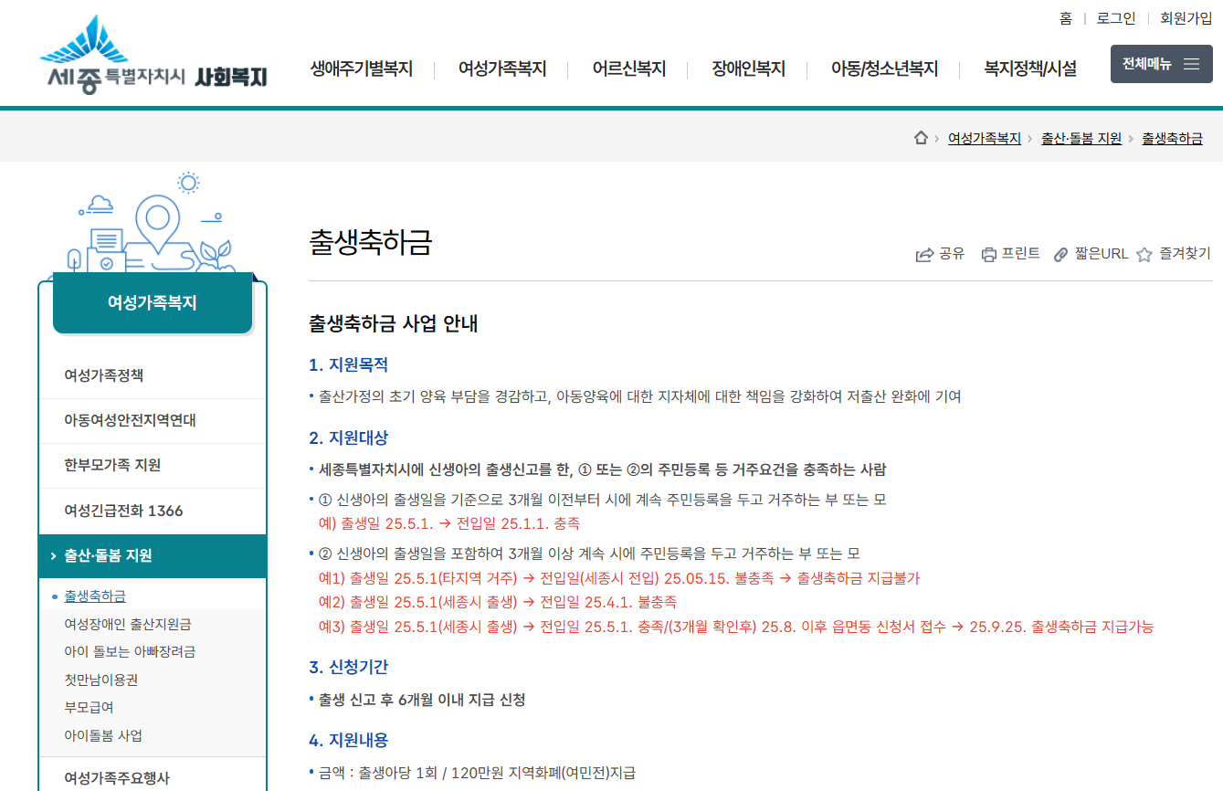Screen dimensions: 1223x791
Task: Open 생애주기별복지 top menu
Action: click(x=361, y=69)
